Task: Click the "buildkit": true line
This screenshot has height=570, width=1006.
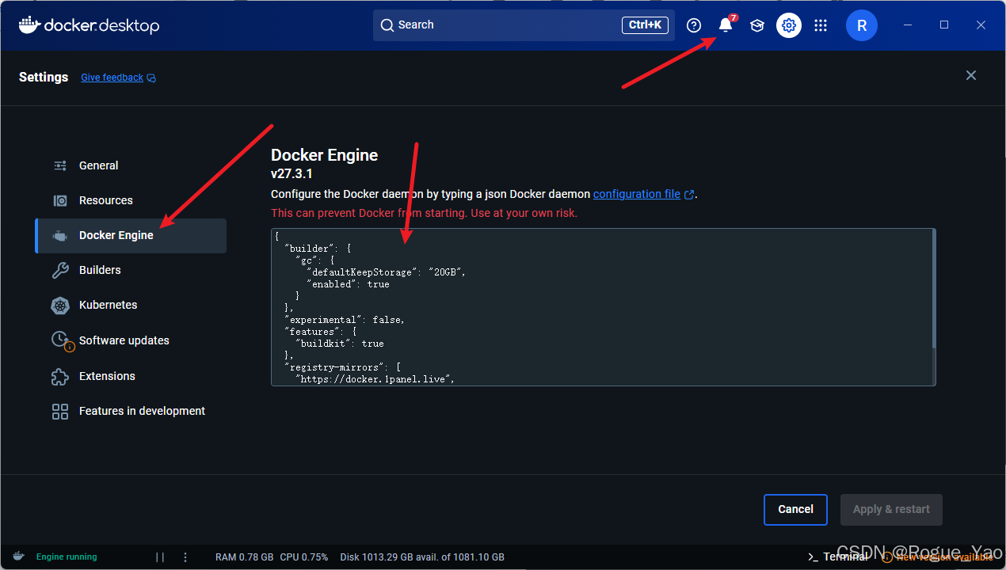Action: tap(340, 344)
